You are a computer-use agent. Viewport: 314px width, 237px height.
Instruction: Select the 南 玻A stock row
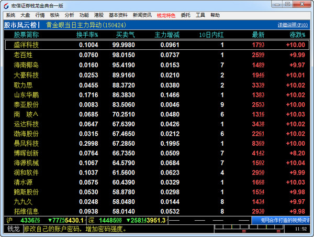[x=157, y=114]
